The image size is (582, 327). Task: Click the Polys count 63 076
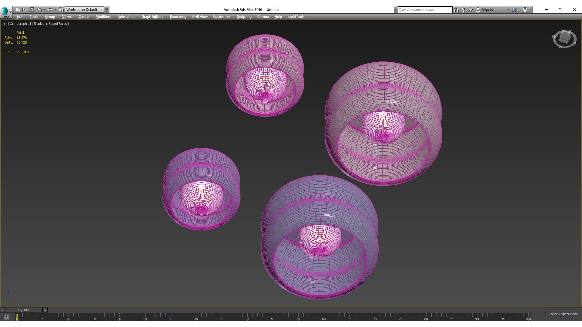[x=22, y=38]
